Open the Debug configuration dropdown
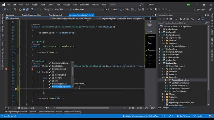Image resolution: width=214 pixels, height=120 pixels. 48,10
